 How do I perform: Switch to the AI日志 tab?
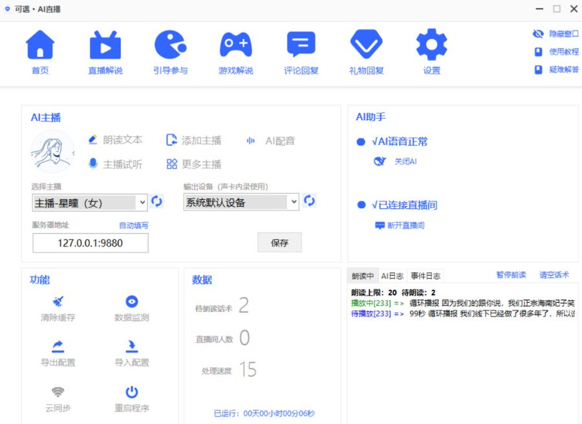tap(391, 274)
